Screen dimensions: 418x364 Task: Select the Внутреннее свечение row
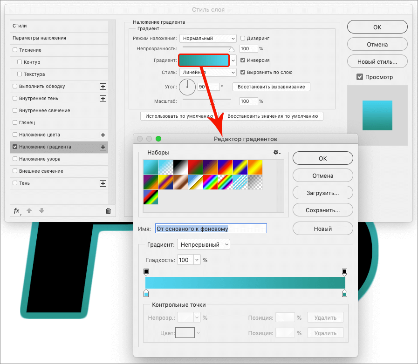[59, 110]
